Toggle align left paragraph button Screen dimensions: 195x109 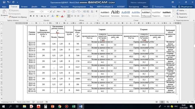[69, 16]
